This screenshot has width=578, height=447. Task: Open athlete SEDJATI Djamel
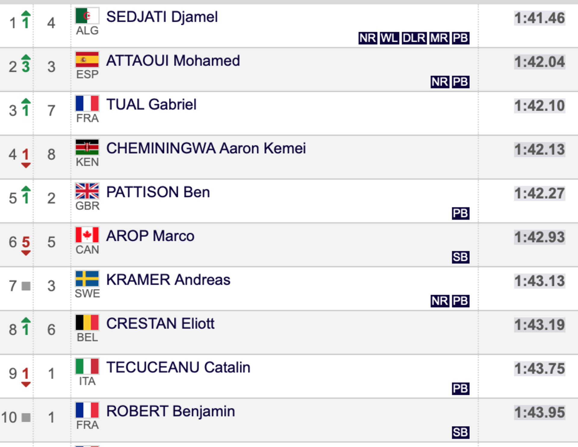(x=162, y=17)
